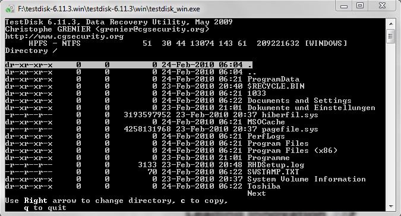Click the TestDisk window title bar icon
The width and height of the screenshot is (401, 216).
(10, 9)
